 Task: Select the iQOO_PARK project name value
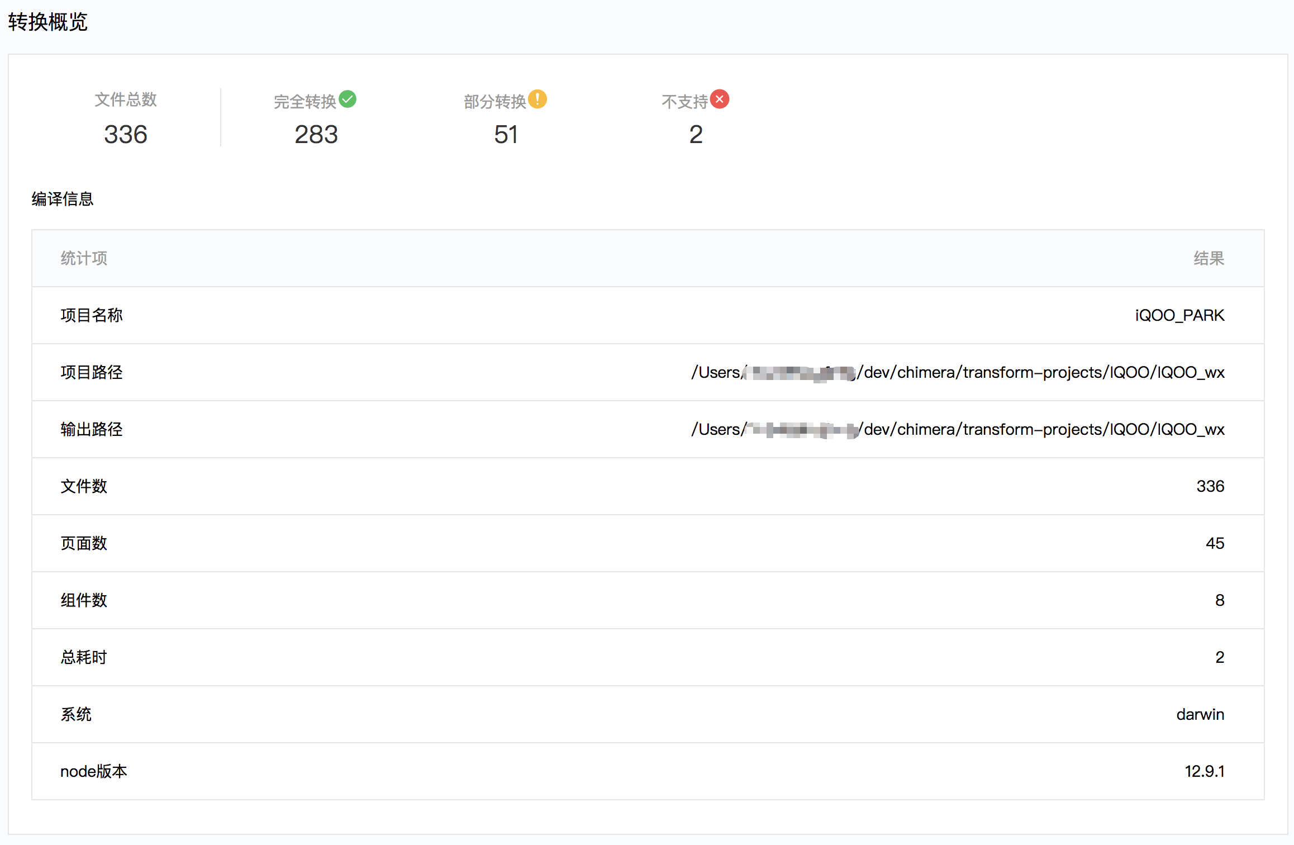pos(1179,315)
